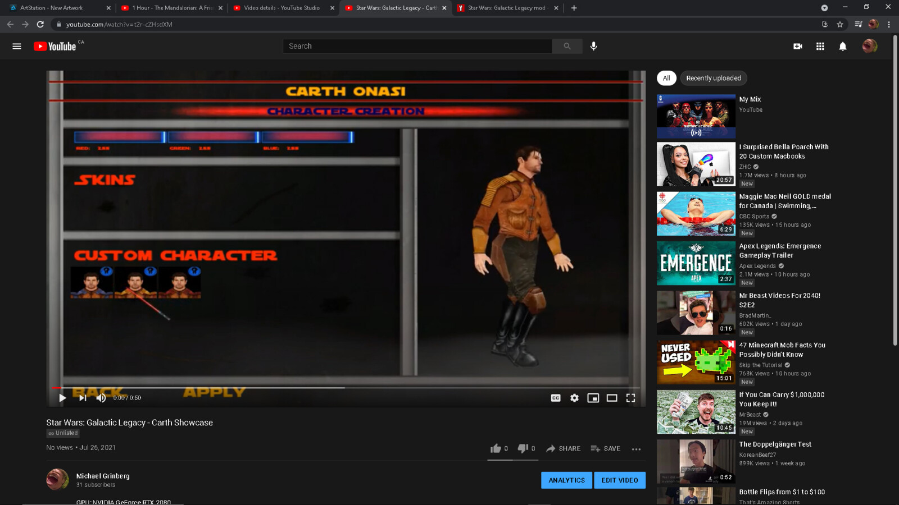Bookmark this page with the star
The width and height of the screenshot is (899, 505).
(x=840, y=24)
